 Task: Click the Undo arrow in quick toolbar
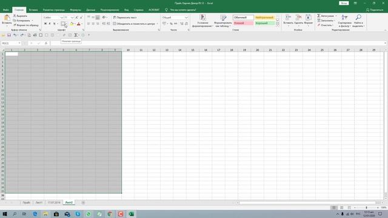click(15, 35)
